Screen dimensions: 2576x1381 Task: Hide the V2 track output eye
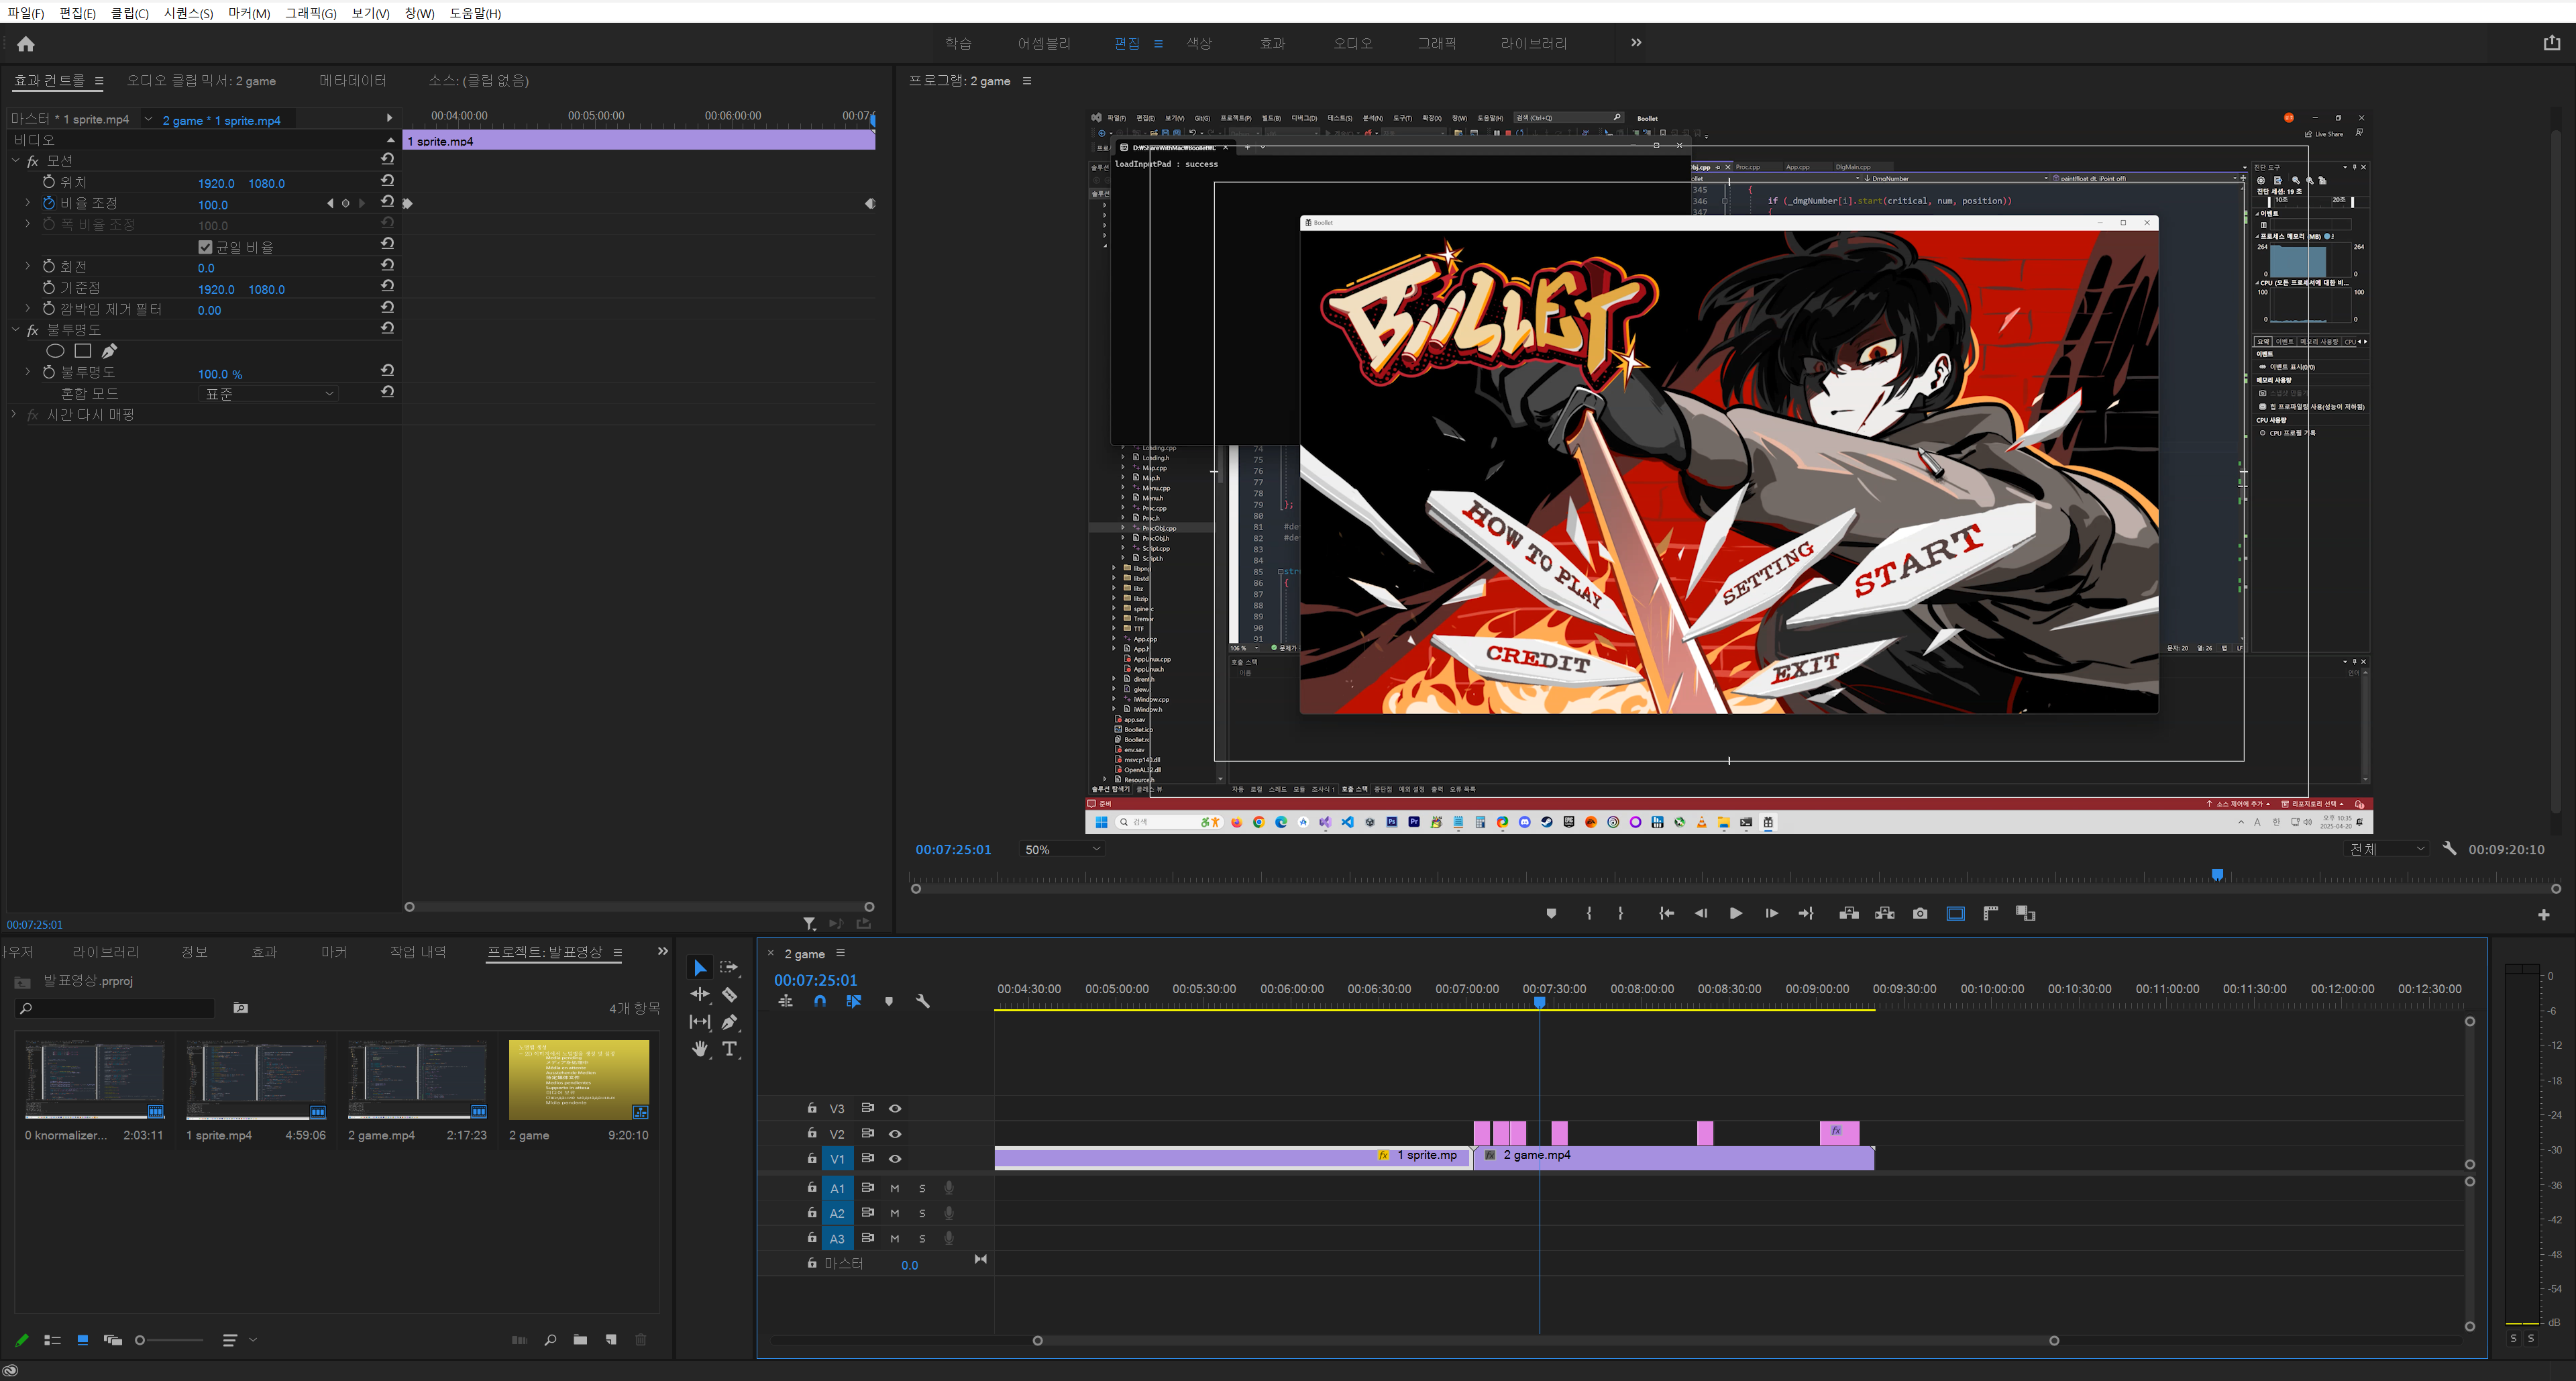[895, 1133]
